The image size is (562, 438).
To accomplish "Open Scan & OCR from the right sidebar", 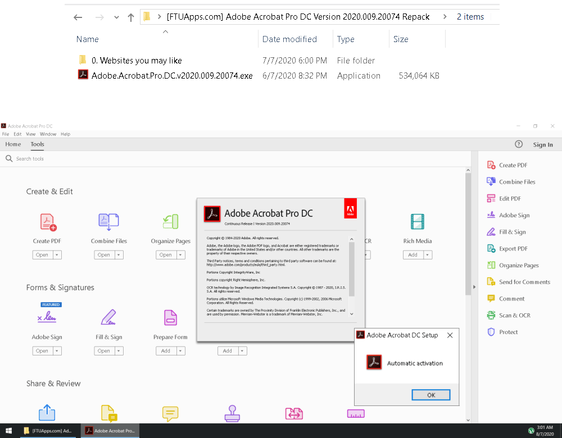I will [509, 316].
